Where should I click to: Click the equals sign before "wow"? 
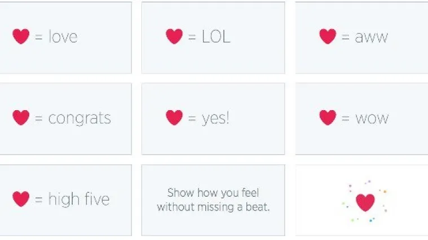(346, 119)
